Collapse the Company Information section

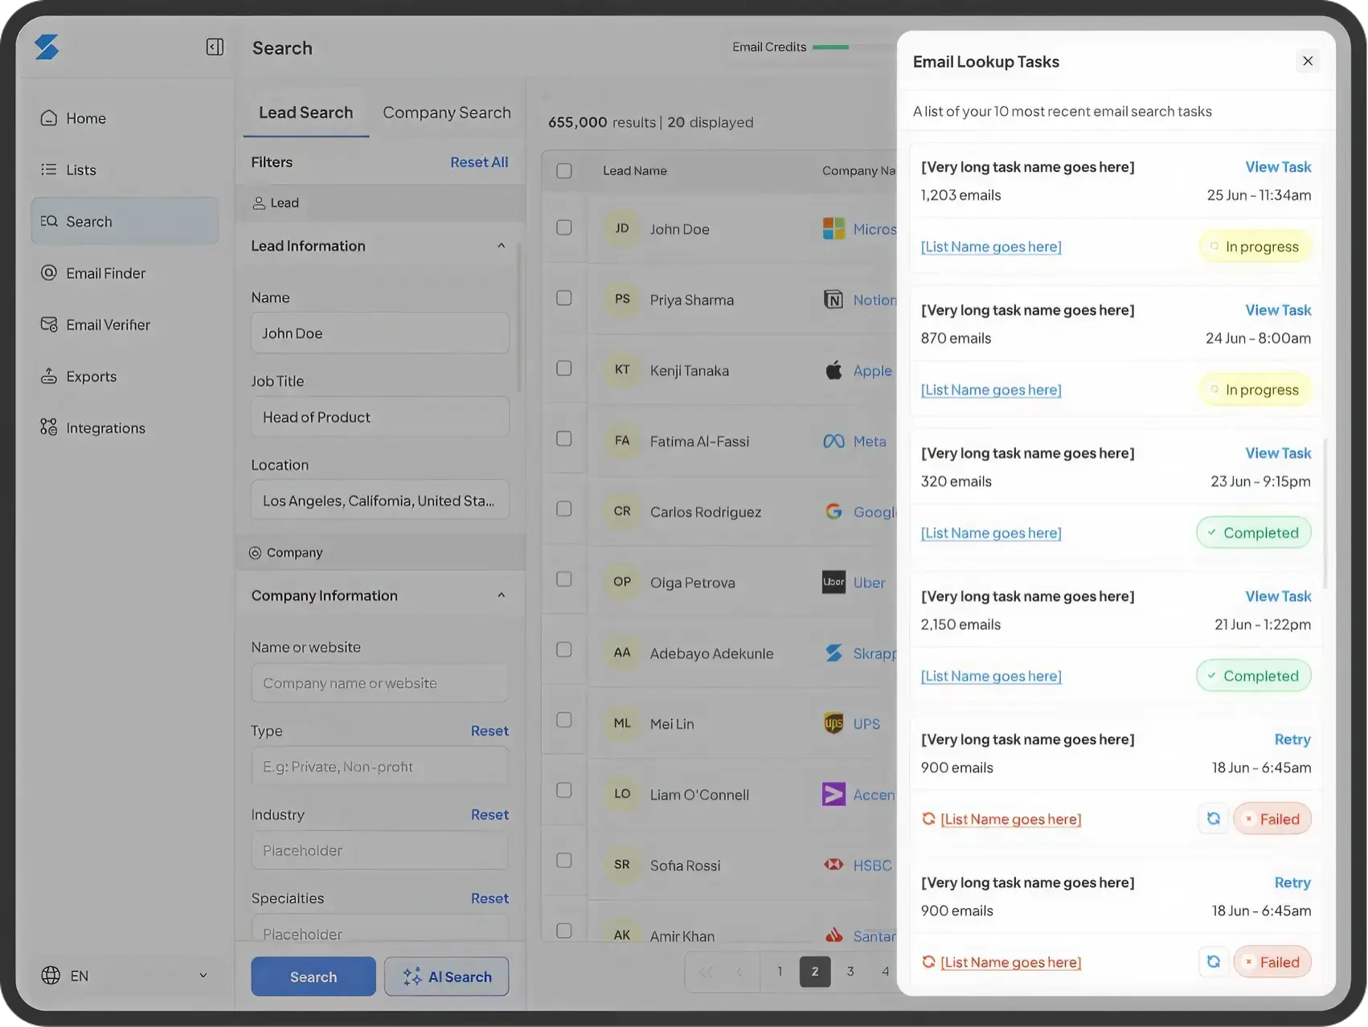pyautogui.click(x=502, y=595)
